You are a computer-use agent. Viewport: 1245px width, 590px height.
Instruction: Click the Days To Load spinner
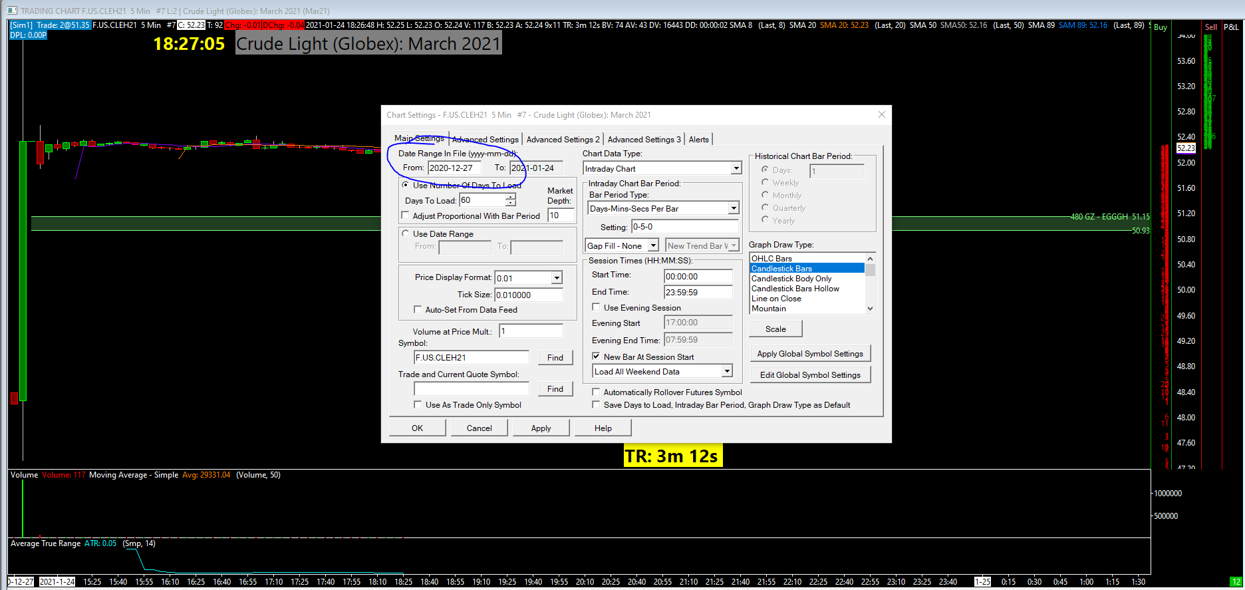(x=510, y=200)
